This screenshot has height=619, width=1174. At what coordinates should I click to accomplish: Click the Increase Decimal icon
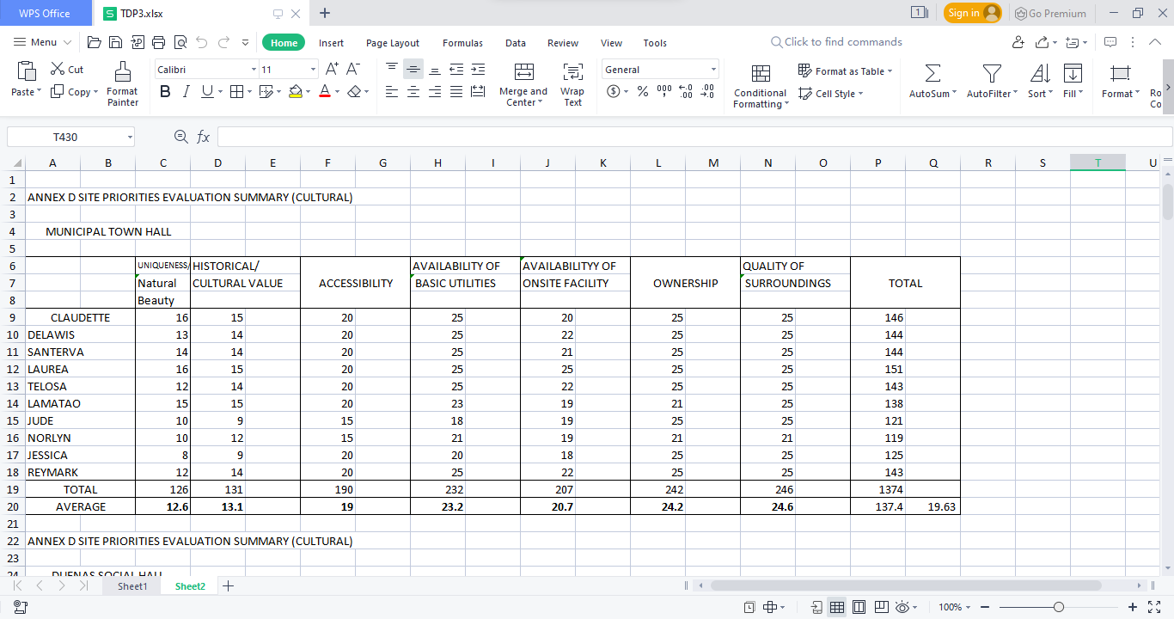[x=686, y=92]
